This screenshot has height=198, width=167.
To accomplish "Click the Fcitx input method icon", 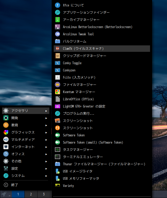I will pos(58,77).
